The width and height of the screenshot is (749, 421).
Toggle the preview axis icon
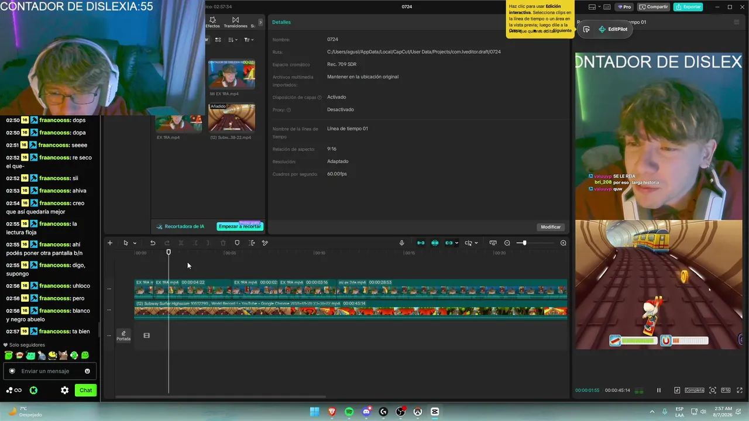coord(468,243)
